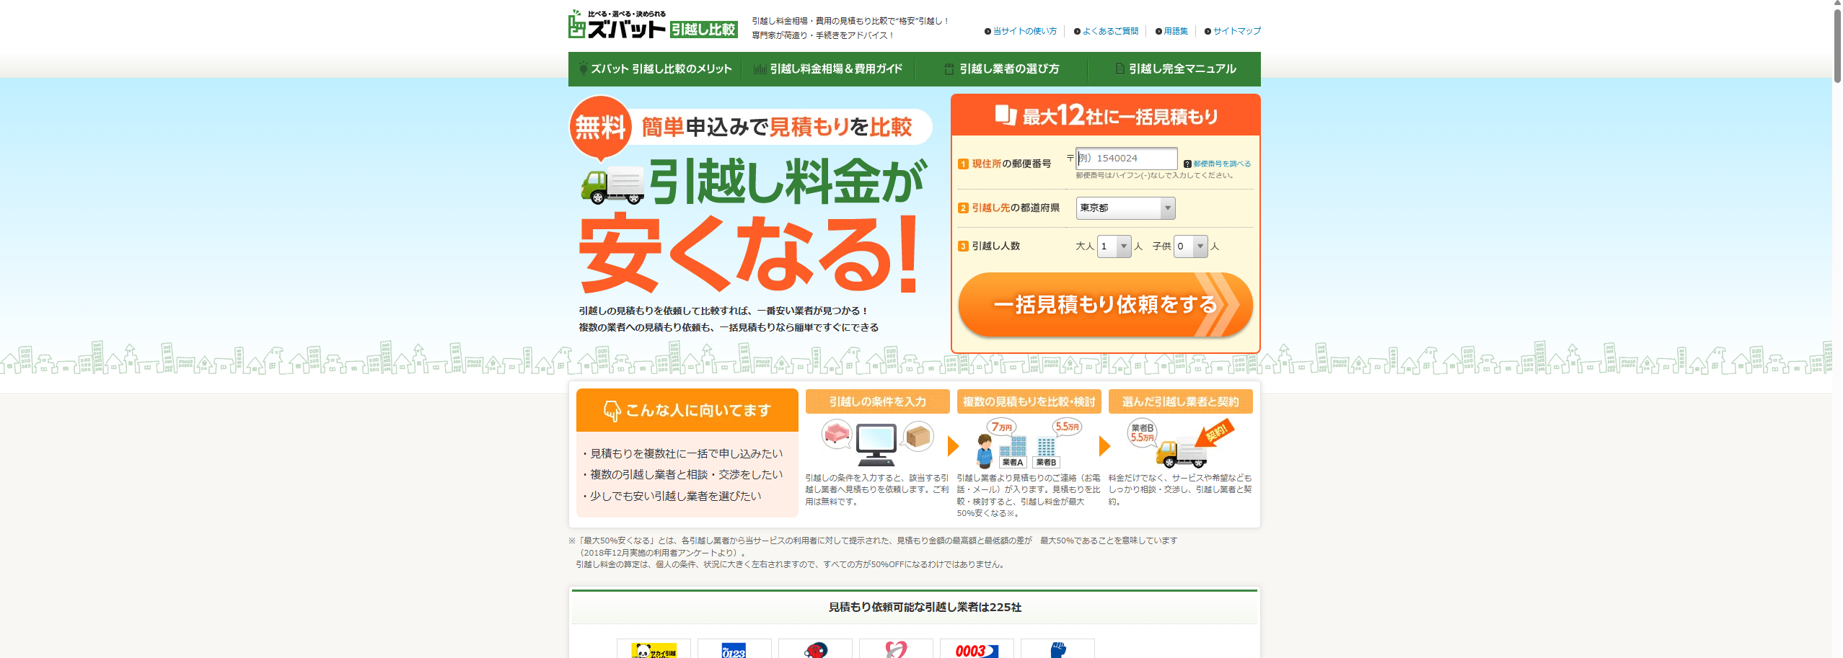The height and width of the screenshot is (658, 1843).
Task: Click the green truck illustration
Action: [x=612, y=185]
